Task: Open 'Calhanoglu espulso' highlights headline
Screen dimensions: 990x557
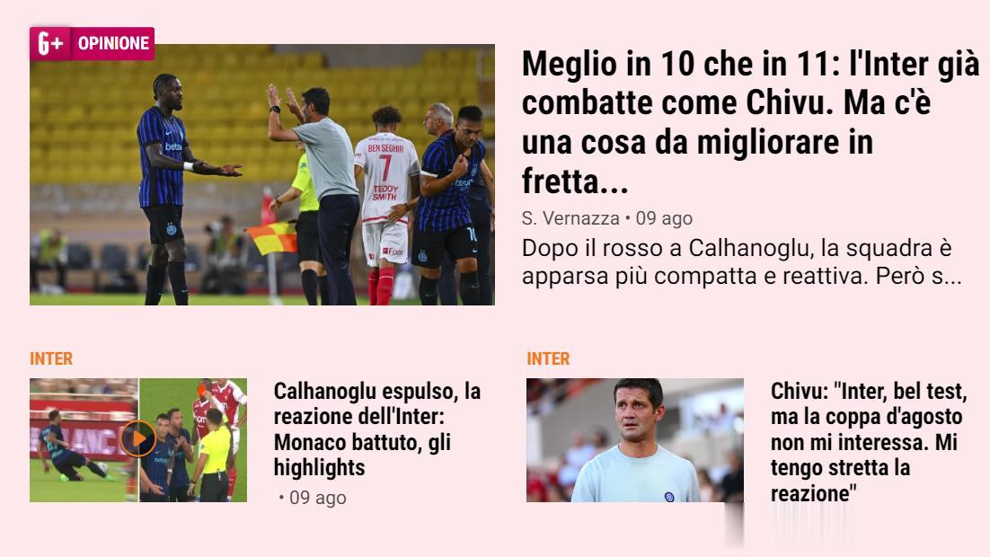Action: (377, 429)
